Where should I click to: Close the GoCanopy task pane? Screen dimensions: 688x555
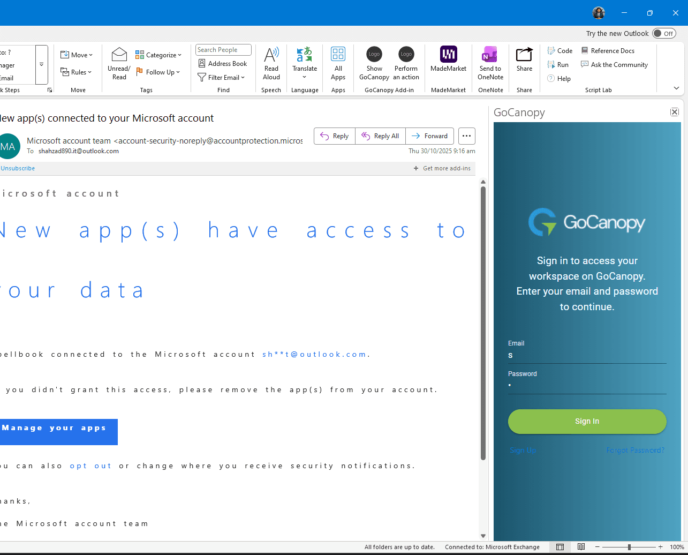(x=675, y=112)
